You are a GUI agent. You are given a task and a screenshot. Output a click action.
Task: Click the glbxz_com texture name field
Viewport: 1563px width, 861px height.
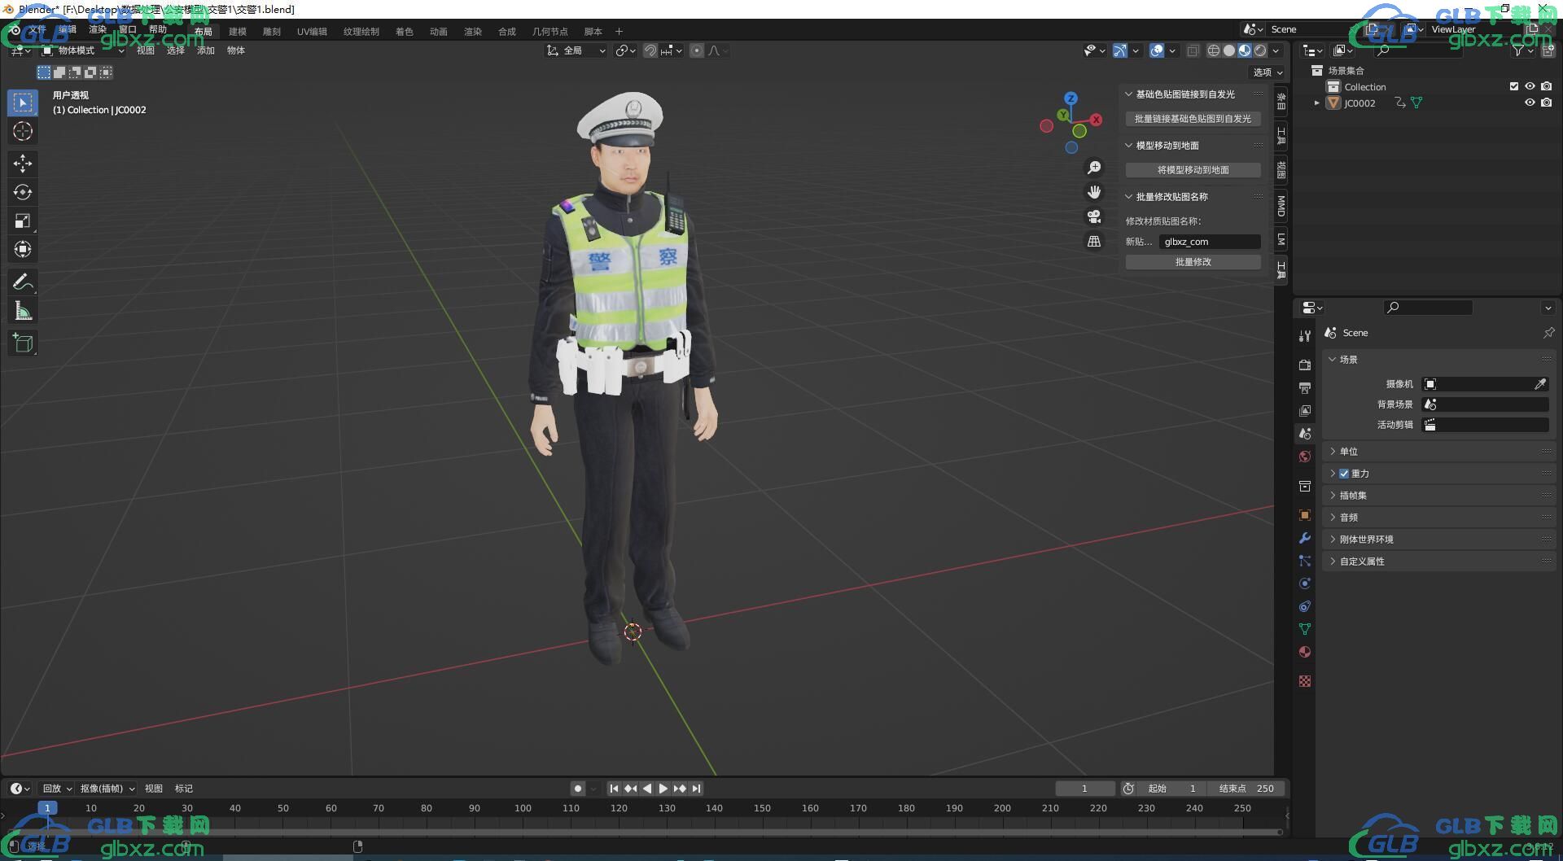[x=1209, y=242]
